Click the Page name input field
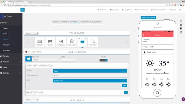 (x=45, y=60)
